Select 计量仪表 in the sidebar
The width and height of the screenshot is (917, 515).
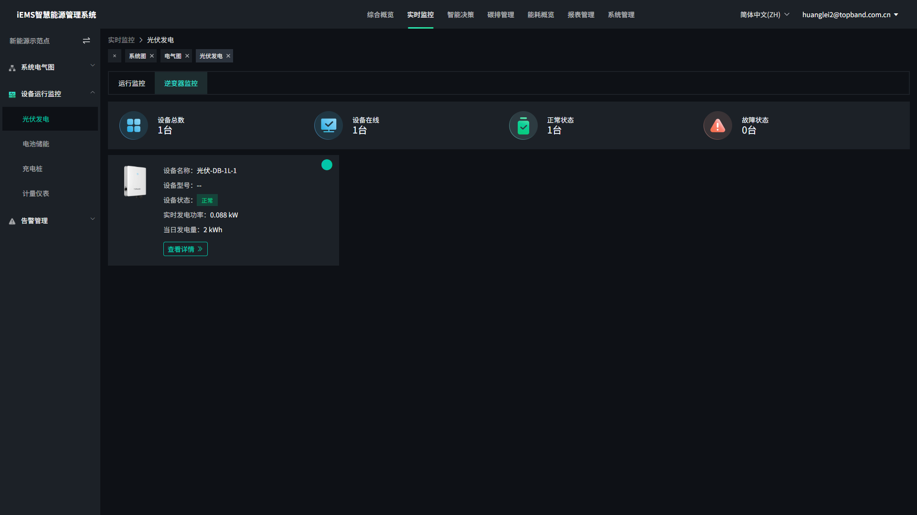coord(50,194)
